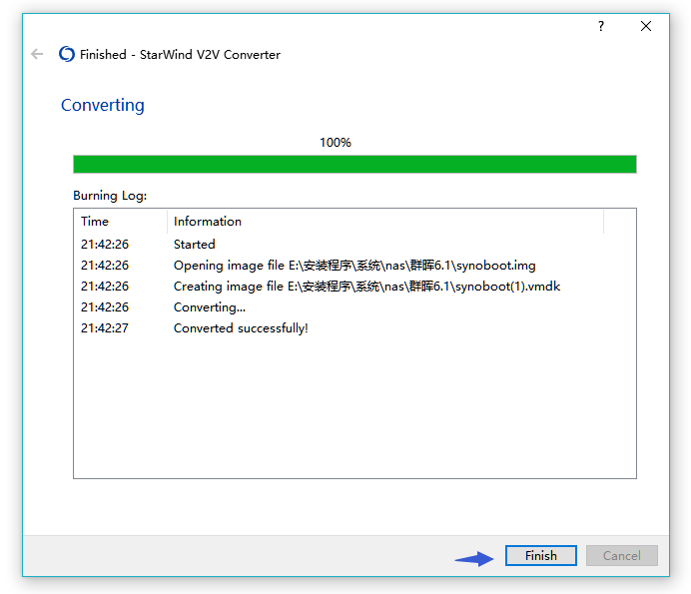Select the 'Creating image file' log row
691x594 pixels.
point(354,287)
